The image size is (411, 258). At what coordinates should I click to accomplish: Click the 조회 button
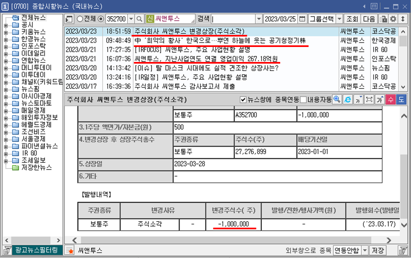352,19
